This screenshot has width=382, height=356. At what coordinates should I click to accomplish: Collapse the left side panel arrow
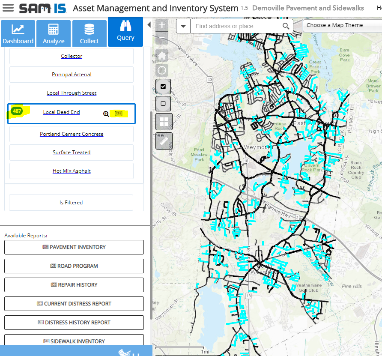click(x=149, y=25)
